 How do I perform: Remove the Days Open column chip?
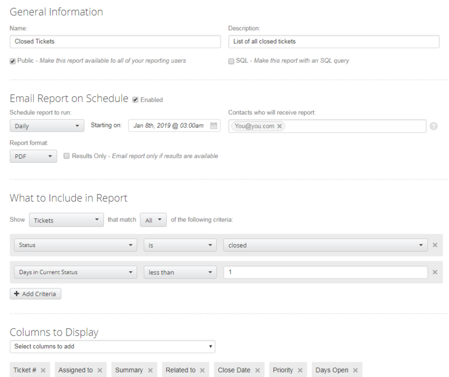pyautogui.click(x=354, y=370)
